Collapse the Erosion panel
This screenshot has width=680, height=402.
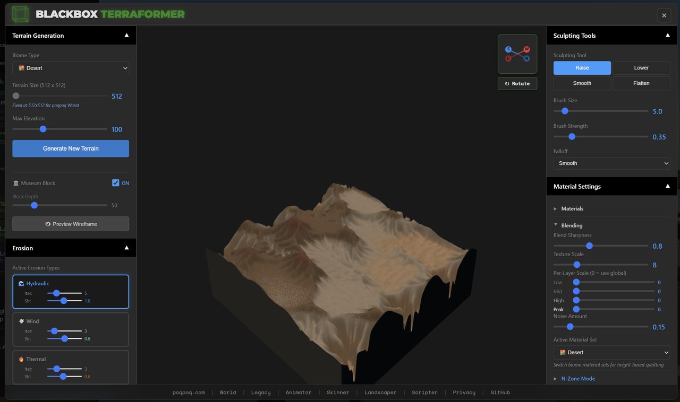126,248
